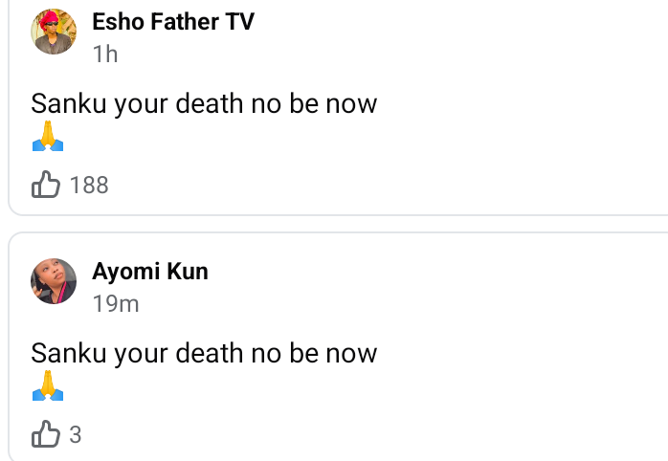This screenshot has width=668, height=461.
Task: Click the 1h timestamp on Esho's post
Action: [x=104, y=54]
